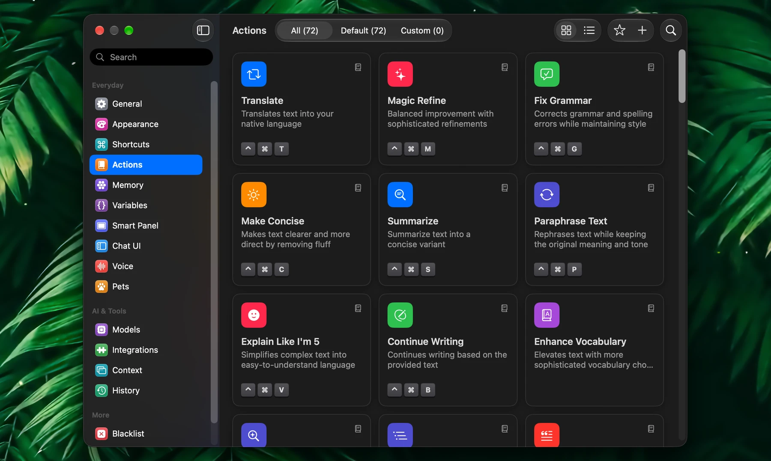771x461 pixels.
Task: Click the indigo bullet-list action icon
Action: click(x=400, y=435)
